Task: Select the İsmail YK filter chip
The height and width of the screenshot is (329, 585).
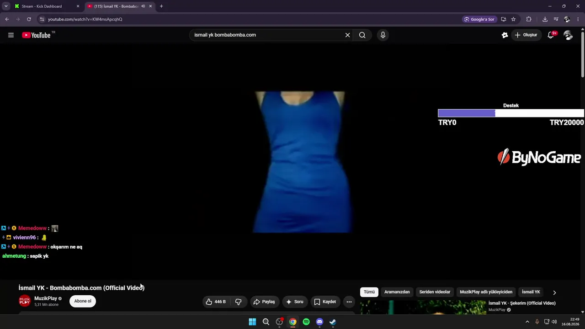Action: tap(531, 292)
